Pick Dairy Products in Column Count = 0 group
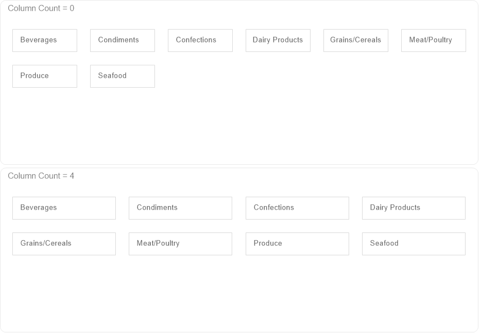This screenshot has width=479, height=333. click(x=278, y=40)
